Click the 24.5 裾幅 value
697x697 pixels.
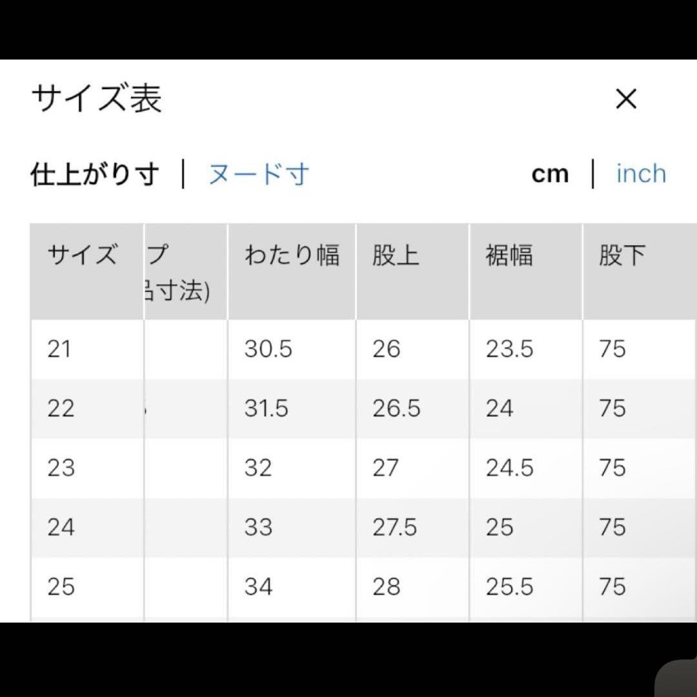tap(509, 468)
